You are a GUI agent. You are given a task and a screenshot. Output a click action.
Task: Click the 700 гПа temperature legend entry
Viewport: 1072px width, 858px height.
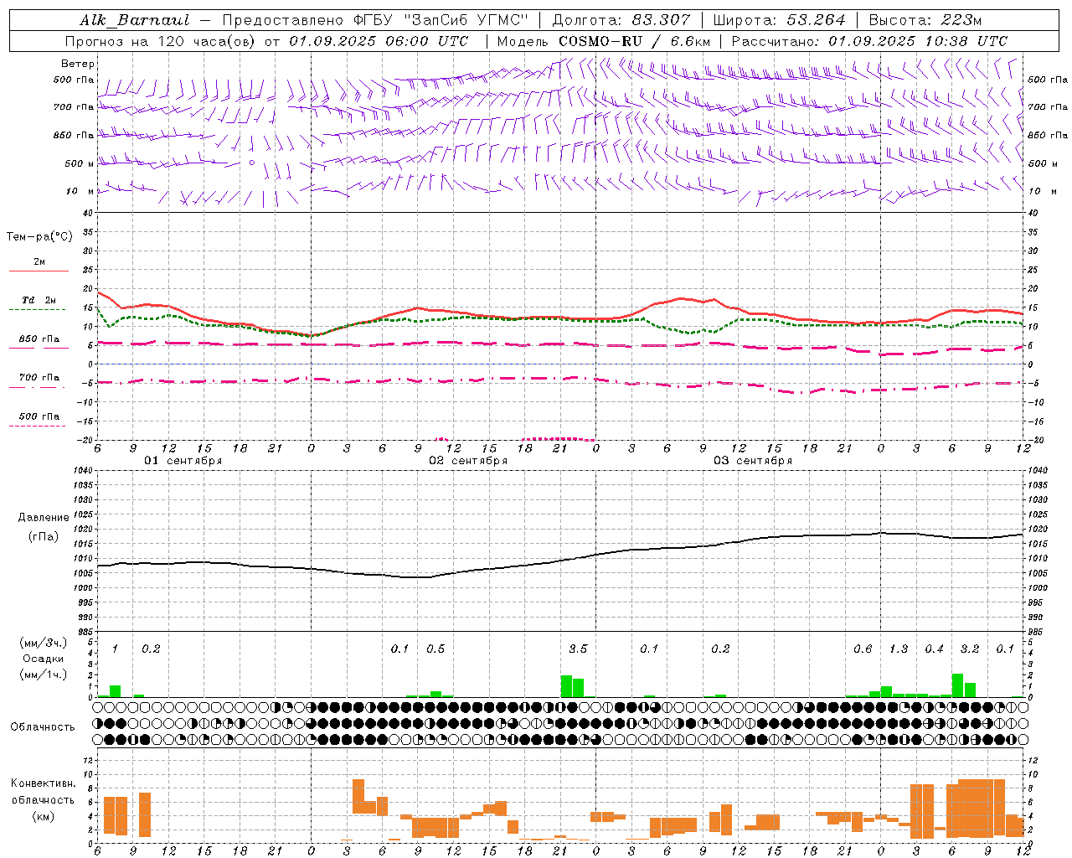(x=39, y=378)
